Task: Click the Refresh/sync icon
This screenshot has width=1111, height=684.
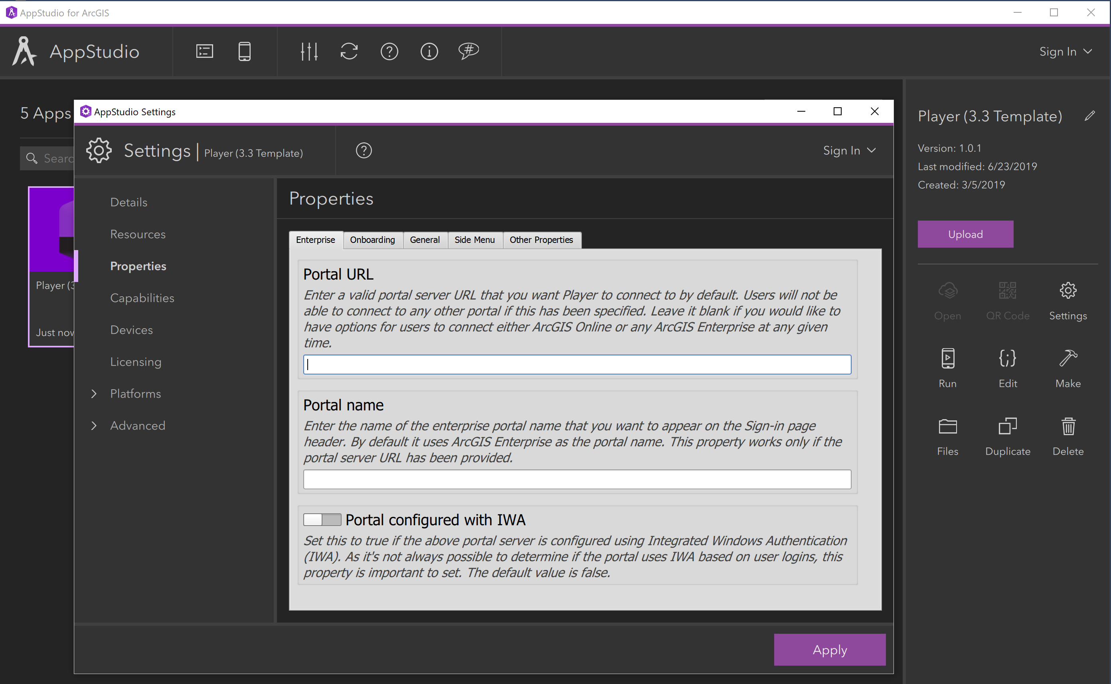Action: 348,51
